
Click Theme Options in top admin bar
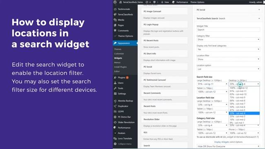tap(197, 2)
